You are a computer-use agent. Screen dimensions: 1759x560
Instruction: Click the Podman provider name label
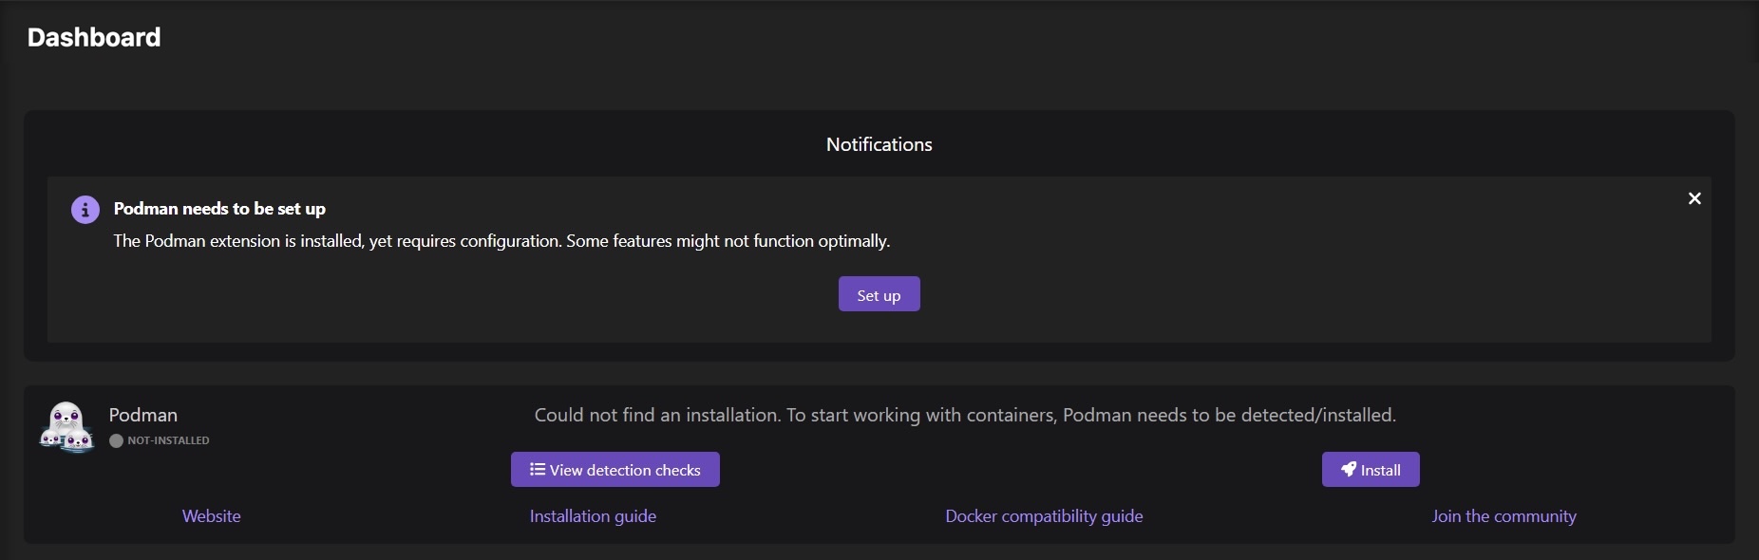(x=143, y=415)
